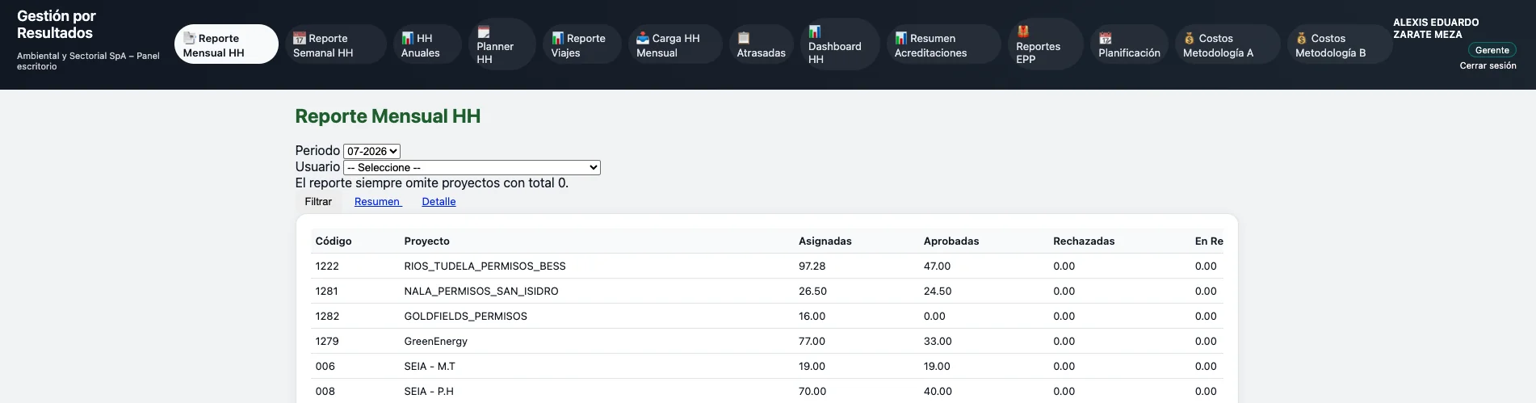Expand the Periodo 07-2026 dropdown
Image resolution: width=1536 pixels, height=403 pixels.
point(371,151)
